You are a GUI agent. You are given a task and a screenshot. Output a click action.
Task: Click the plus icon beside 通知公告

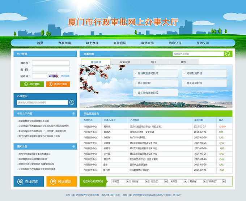click(74, 146)
